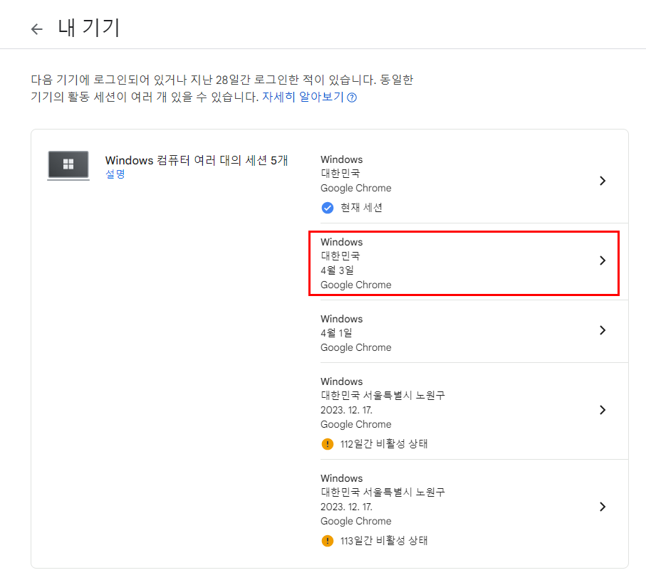Click the 내 기기 page title
This screenshot has height=580, width=646.
(x=88, y=28)
